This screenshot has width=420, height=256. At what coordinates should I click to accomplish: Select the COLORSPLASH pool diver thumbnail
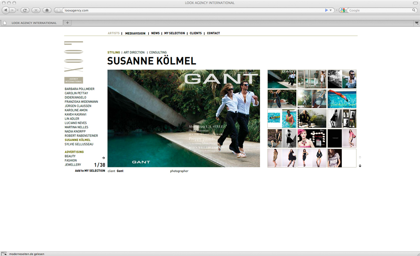(x=342, y=99)
